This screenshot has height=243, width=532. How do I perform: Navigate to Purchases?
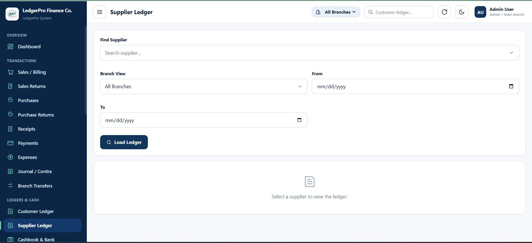42,100
